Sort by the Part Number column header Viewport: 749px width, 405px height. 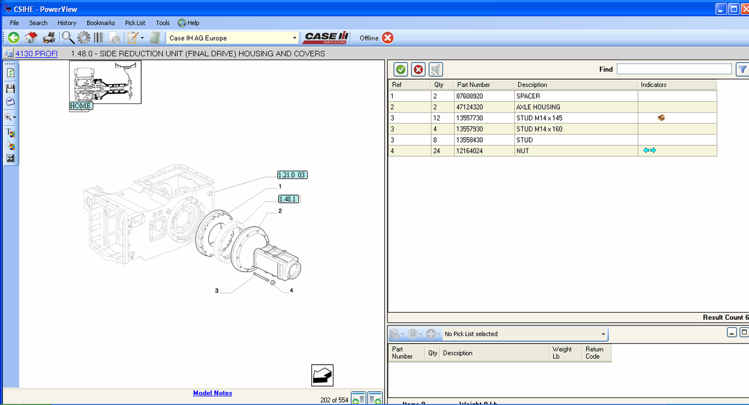point(483,85)
